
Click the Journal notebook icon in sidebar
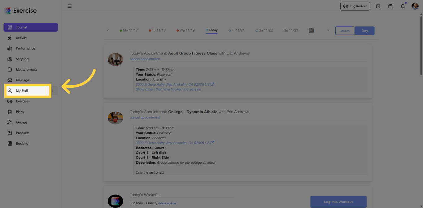point(10,27)
